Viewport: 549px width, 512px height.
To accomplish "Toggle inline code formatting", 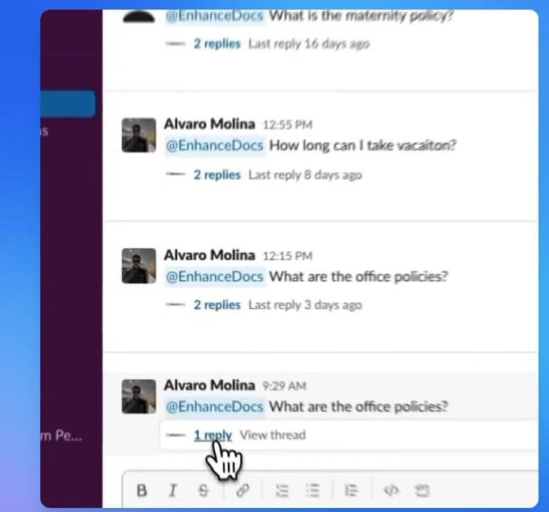I will point(391,490).
